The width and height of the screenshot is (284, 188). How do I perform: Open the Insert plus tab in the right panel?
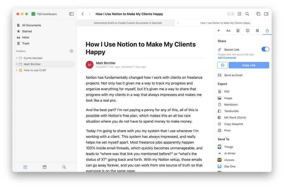pos(219,31)
